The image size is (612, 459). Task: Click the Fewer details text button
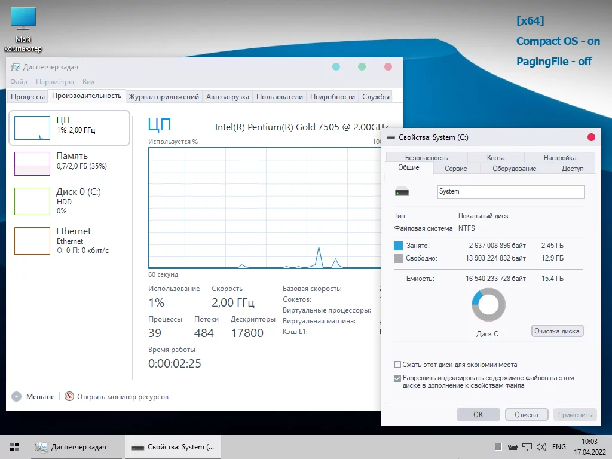(40, 397)
